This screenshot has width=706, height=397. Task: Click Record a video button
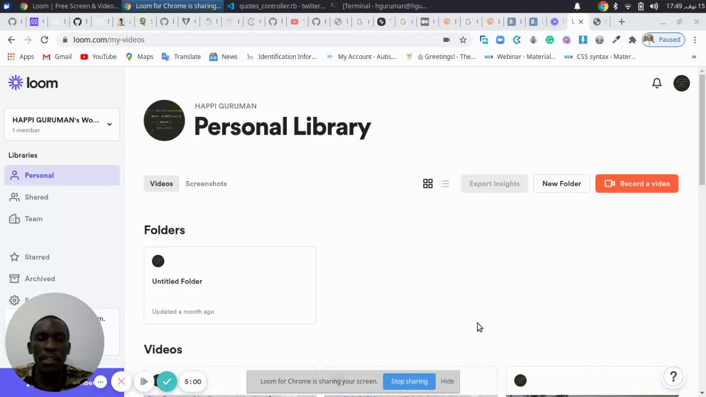pyautogui.click(x=637, y=184)
